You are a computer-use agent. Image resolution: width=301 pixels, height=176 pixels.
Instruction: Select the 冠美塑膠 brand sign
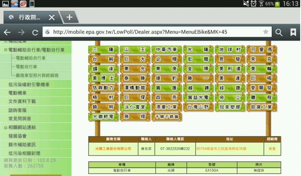(230, 107)
